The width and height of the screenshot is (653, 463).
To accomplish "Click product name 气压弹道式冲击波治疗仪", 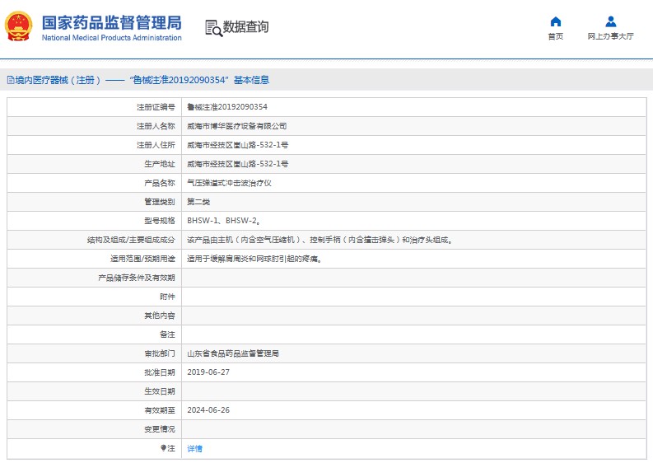I will pos(229,183).
